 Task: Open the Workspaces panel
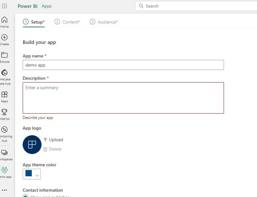4,152
